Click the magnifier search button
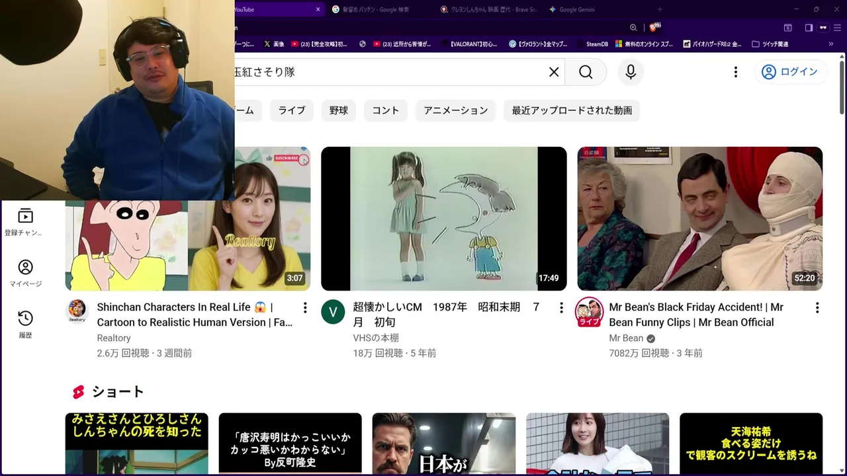Image resolution: width=847 pixels, height=476 pixels. [x=586, y=72]
